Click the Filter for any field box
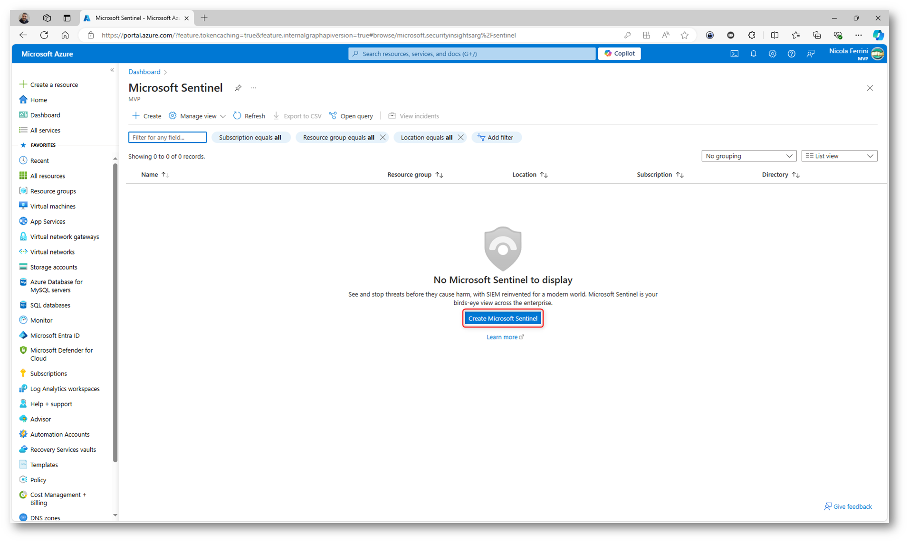Viewport: 909px width, 543px height. click(167, 137)
